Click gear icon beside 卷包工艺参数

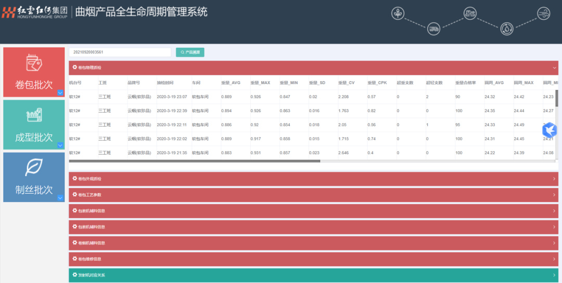(x=74, y=195)
